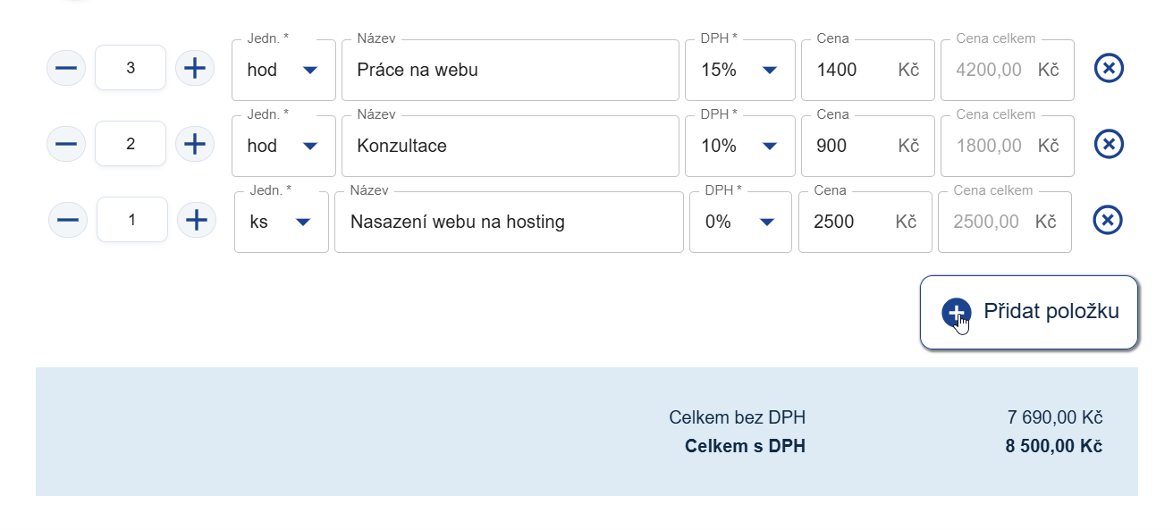Increase quantity for Konzultace item
The height and width of the screenshot is (530, 1173).
(194, 144)
